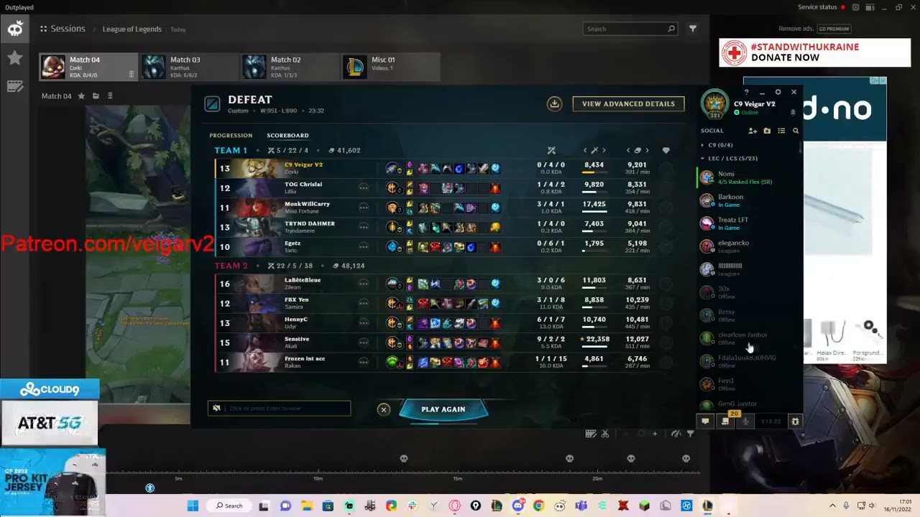
Task: Select the Match 04 Corki session
Action: (x=88, y=67)
